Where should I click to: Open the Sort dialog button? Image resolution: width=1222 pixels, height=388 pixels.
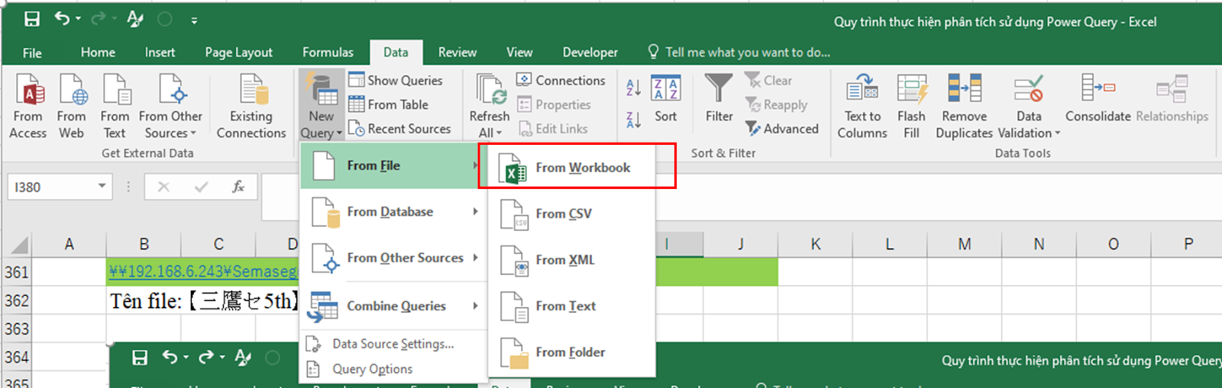click(665, 99)
